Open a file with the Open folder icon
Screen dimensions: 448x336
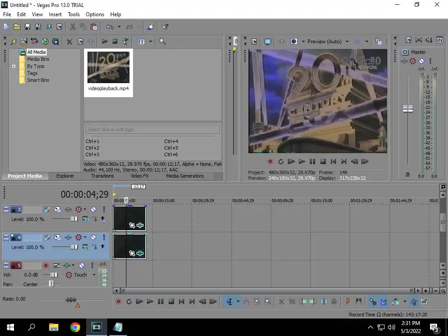17,27
